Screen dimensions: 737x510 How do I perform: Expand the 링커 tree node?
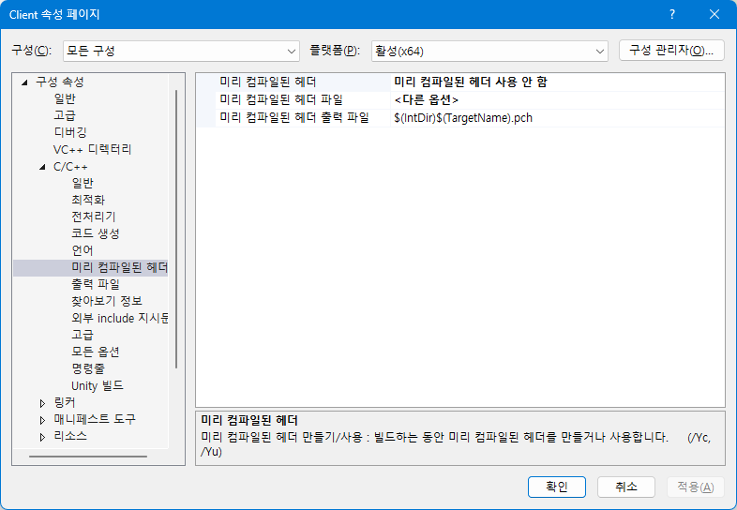(42, 403)
